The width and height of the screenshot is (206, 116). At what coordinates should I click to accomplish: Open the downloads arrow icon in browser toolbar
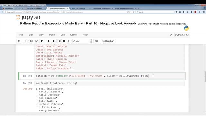[184, 12]
